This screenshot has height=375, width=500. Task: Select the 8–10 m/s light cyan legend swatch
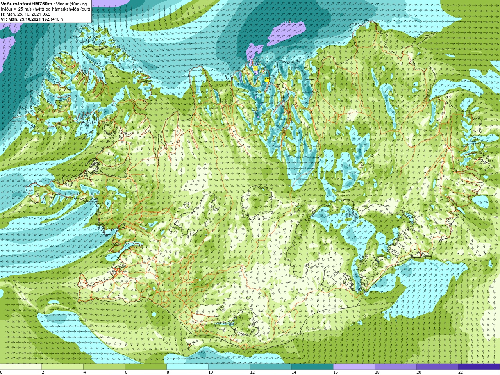pos(187,367)
